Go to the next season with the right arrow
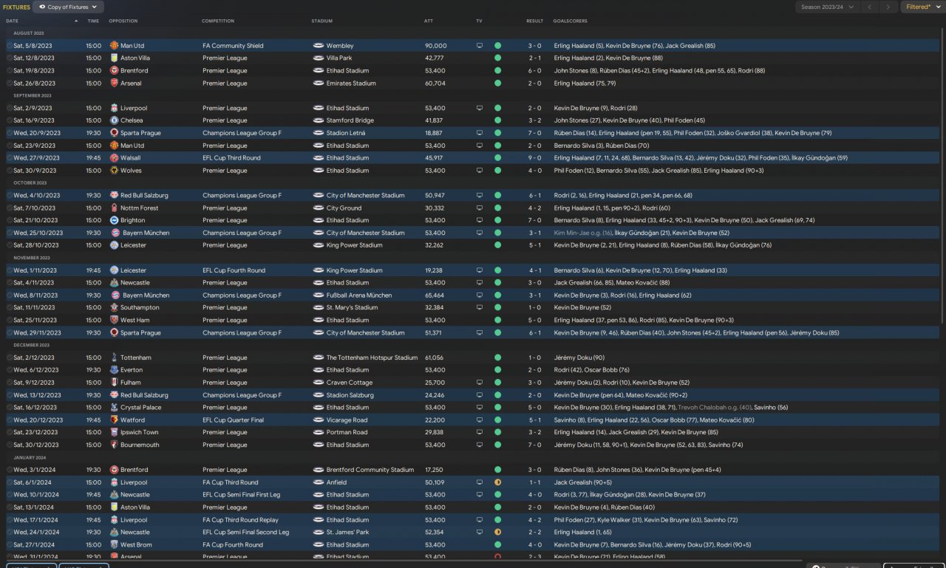The height and width of the screenshot is (568, 946). pos(889,7)
